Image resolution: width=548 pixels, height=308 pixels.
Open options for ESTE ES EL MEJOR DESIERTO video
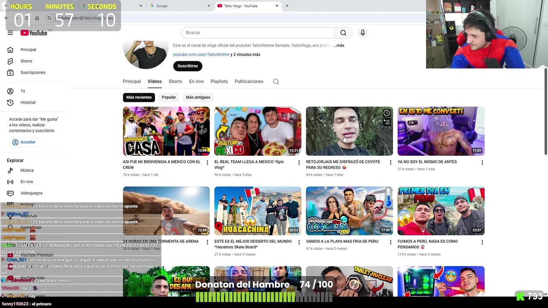[299, 242]
